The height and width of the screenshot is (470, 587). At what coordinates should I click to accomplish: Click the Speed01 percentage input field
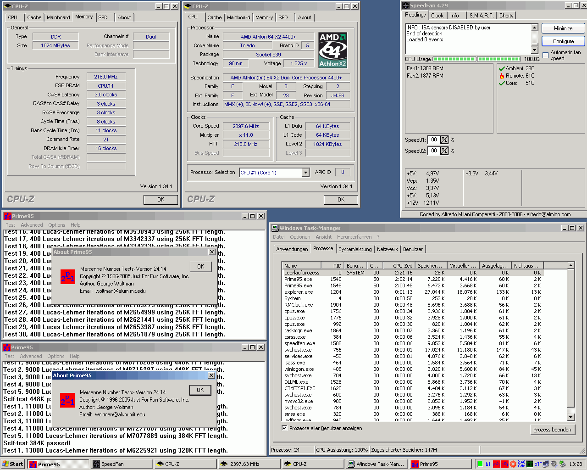point(433,140)
